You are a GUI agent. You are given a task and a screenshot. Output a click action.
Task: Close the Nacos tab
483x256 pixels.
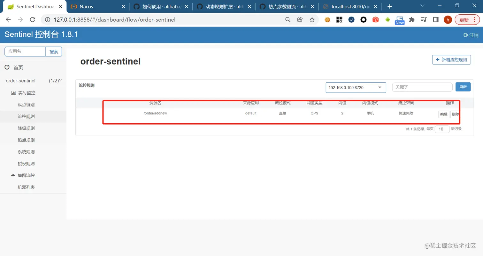123,6
